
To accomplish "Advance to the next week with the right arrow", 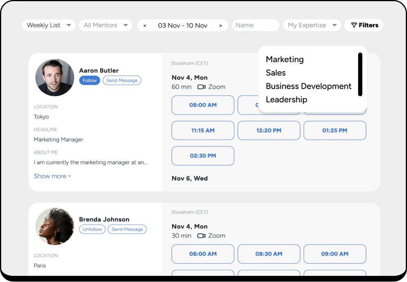I will (x=221, y=25).
